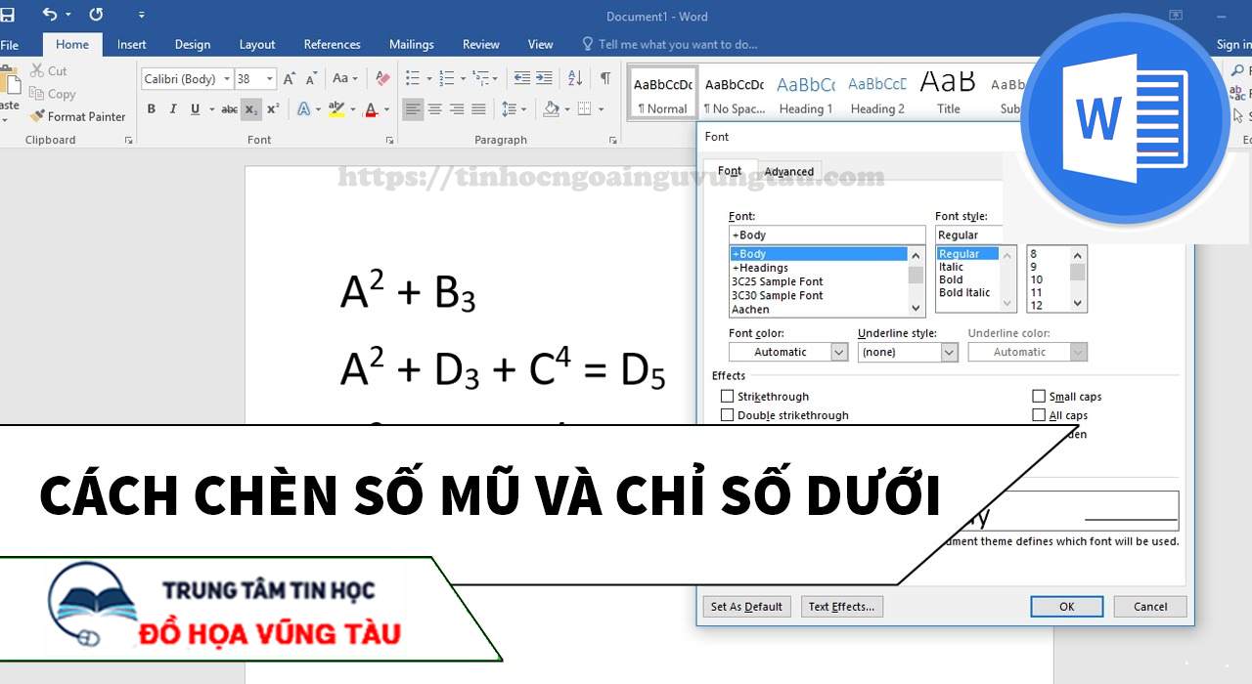Show paragraph marks with the ¶ icon
Viewport: 1252px width, 684px height.
point(605,78)
